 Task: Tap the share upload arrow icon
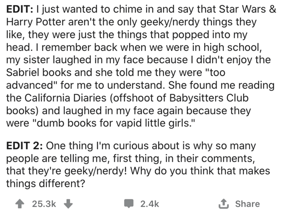224,204
